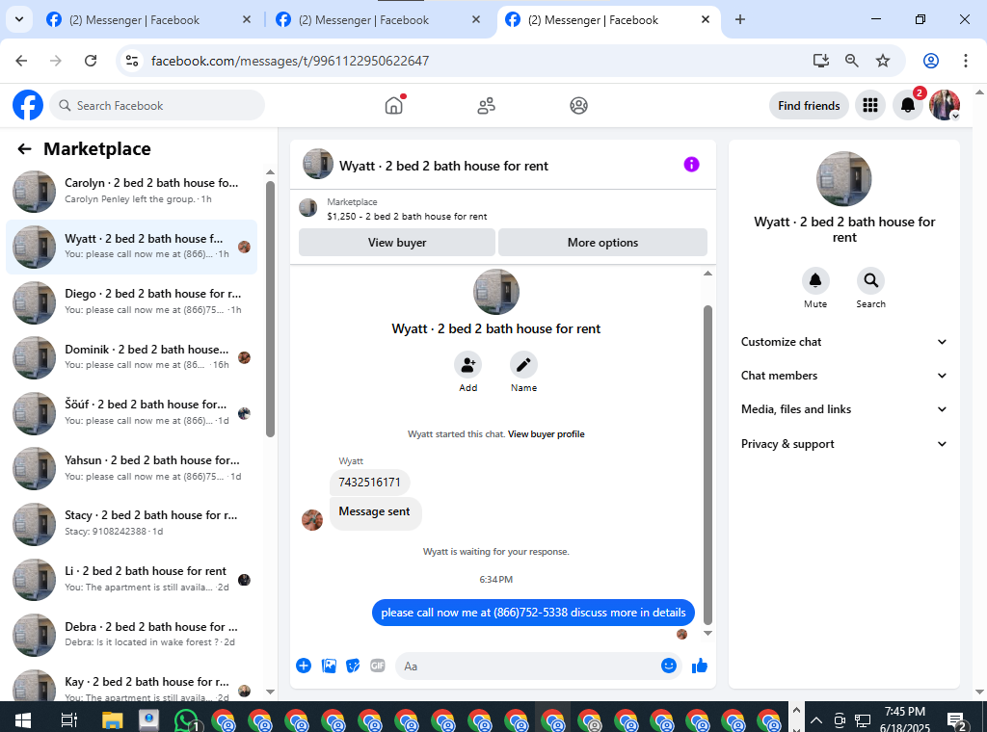Click the Search Facebook field

click(x=157, y=106)
